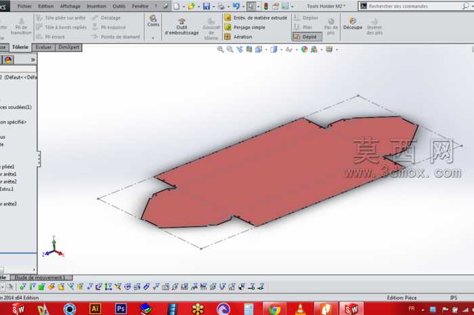Image resolution: width=474 pixels, height=315 pixels.
Task: Expand the search options dropdown
Action: [x=472, y=6]
